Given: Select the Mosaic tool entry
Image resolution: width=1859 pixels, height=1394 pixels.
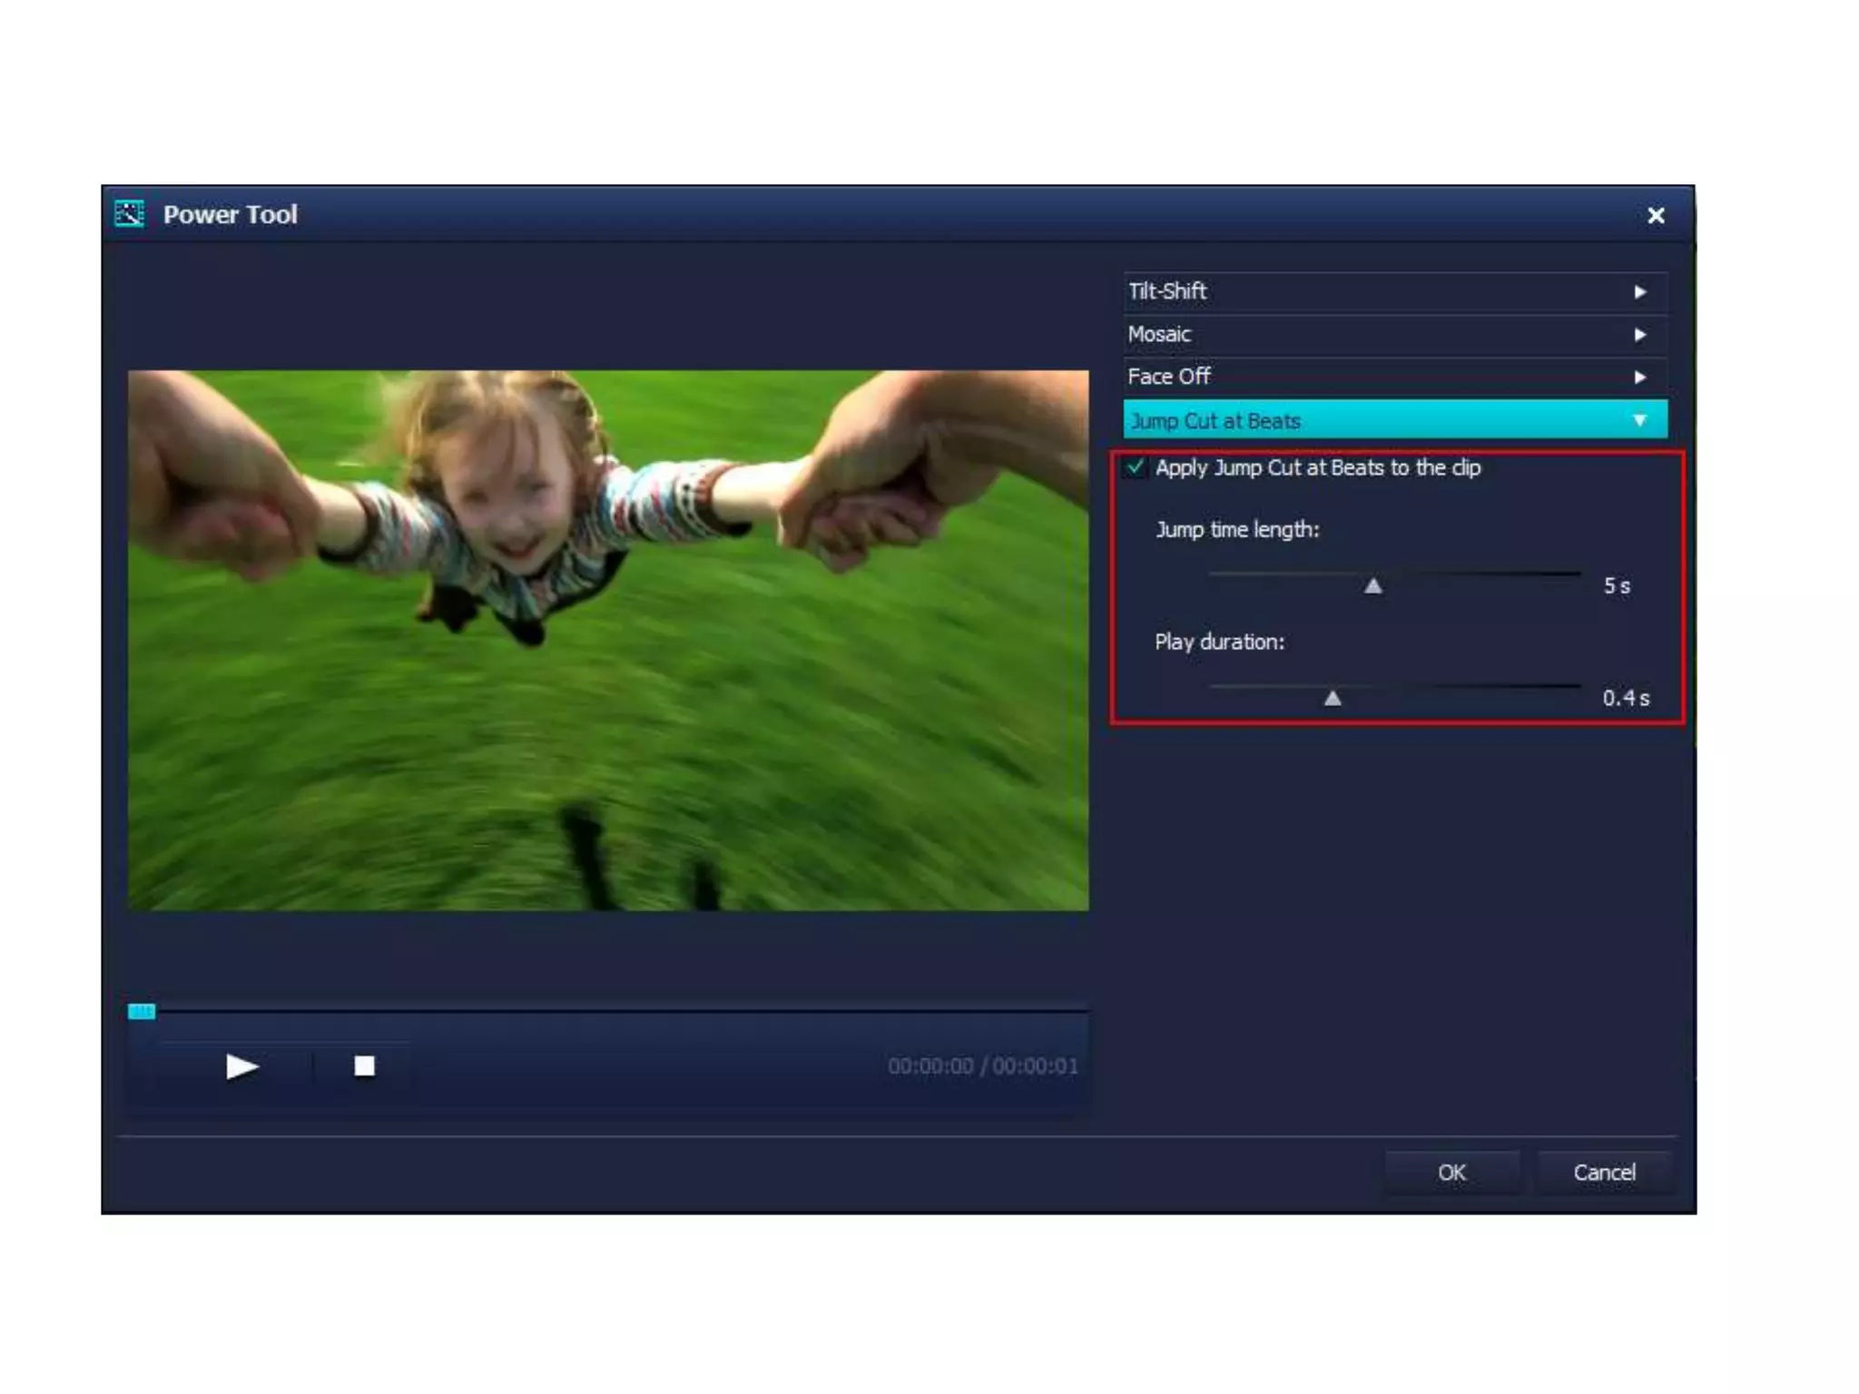Looking at the screenshot, I should click(1159, 334).
